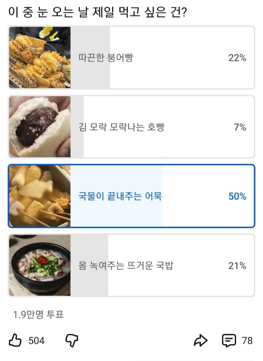Tap the poll question title text
263x361 pixels.
tap(98, 13)
